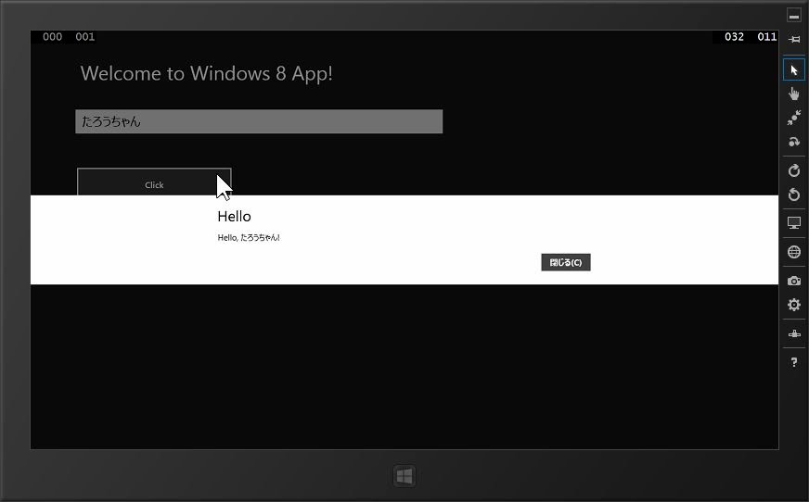
Task: Pin simulator window always on top
Action: coord(794,39)
